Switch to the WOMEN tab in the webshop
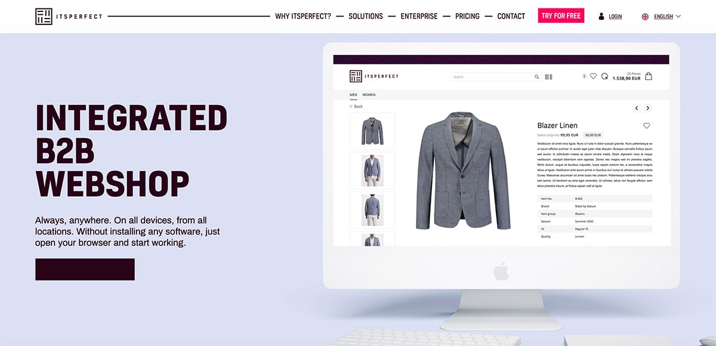Screen dimensions: 716x346 click(x=369, y=95)
